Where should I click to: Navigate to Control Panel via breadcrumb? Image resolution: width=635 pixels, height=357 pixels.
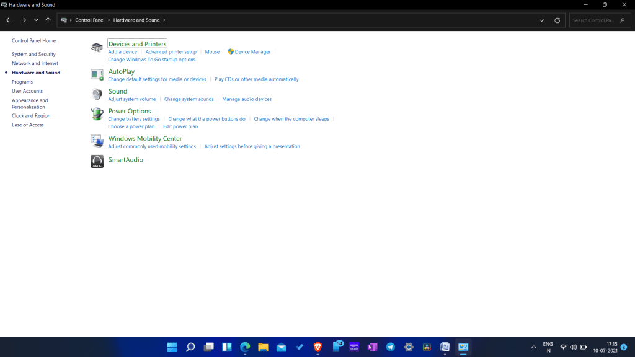[91, 20]
